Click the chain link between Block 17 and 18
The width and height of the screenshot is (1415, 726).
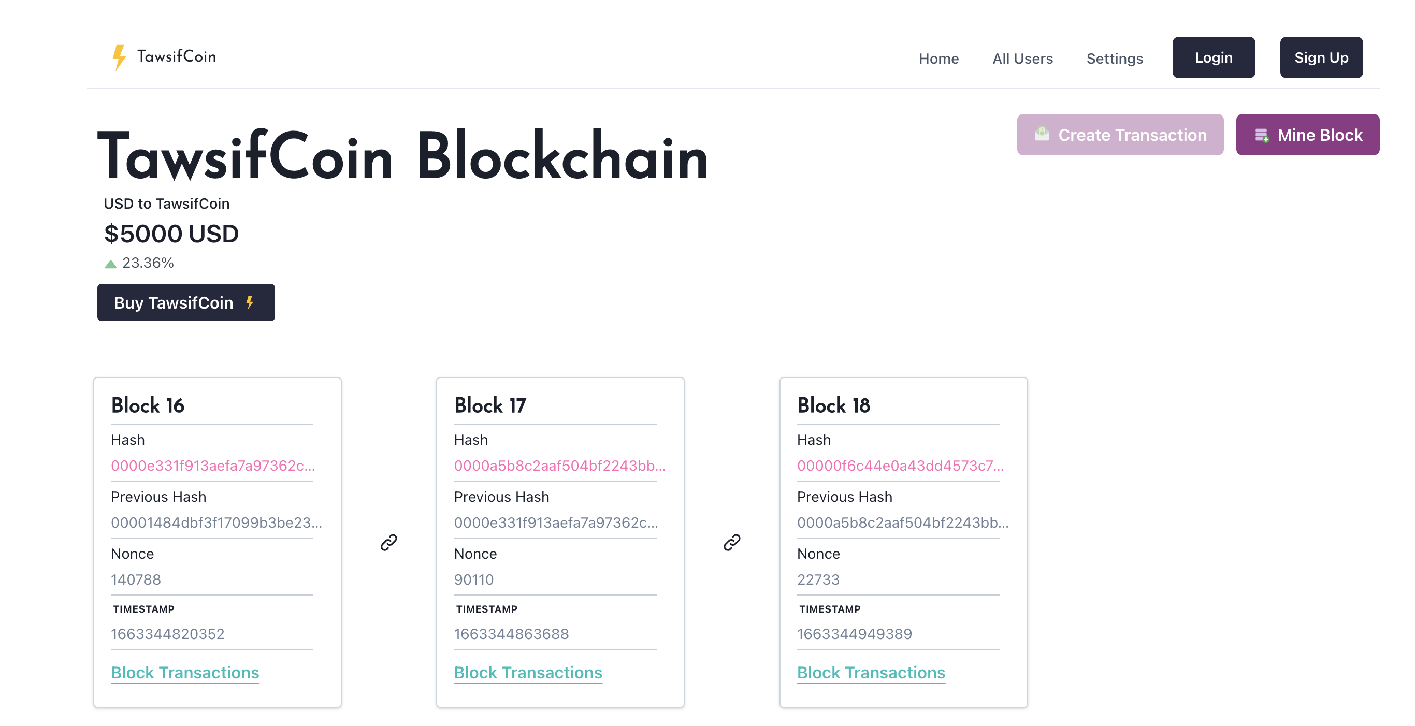(x=732, y=543)
